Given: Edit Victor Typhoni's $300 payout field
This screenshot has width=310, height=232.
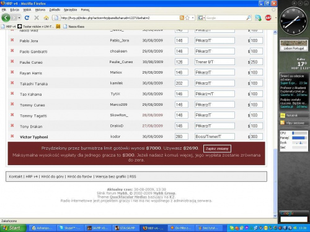Looking at the screenshot, I should 256,136.
